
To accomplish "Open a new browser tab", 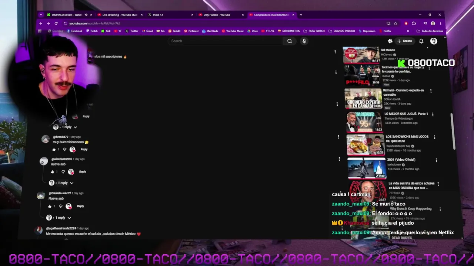I will click(301, 15).
